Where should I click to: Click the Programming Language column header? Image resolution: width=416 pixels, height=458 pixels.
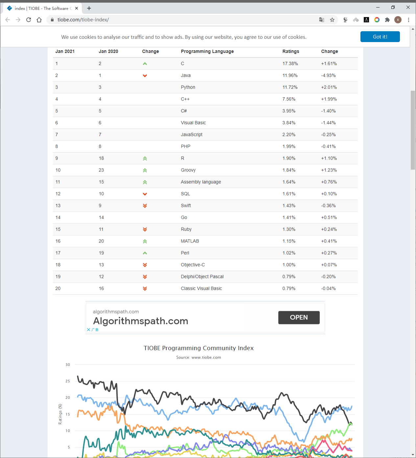[x=207, y=51]
